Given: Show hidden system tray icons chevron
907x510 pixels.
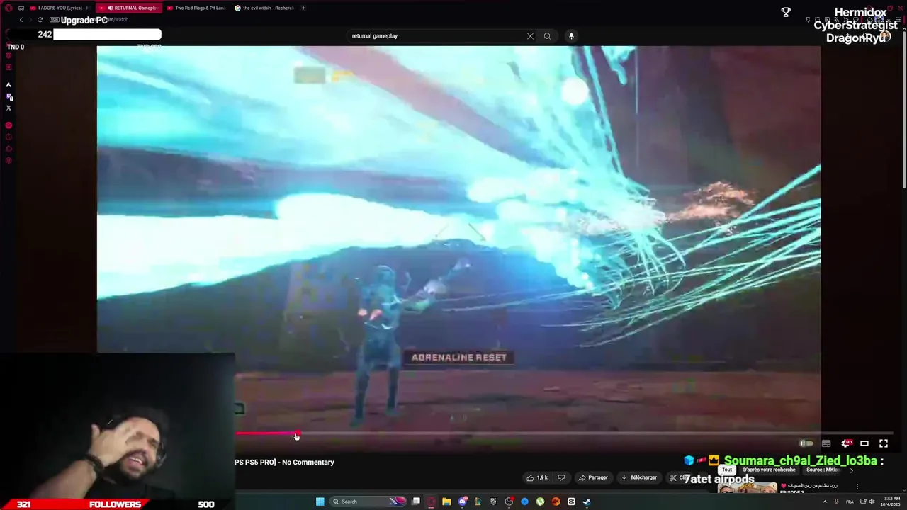Looking at the screenshot, I should [825, 501].
